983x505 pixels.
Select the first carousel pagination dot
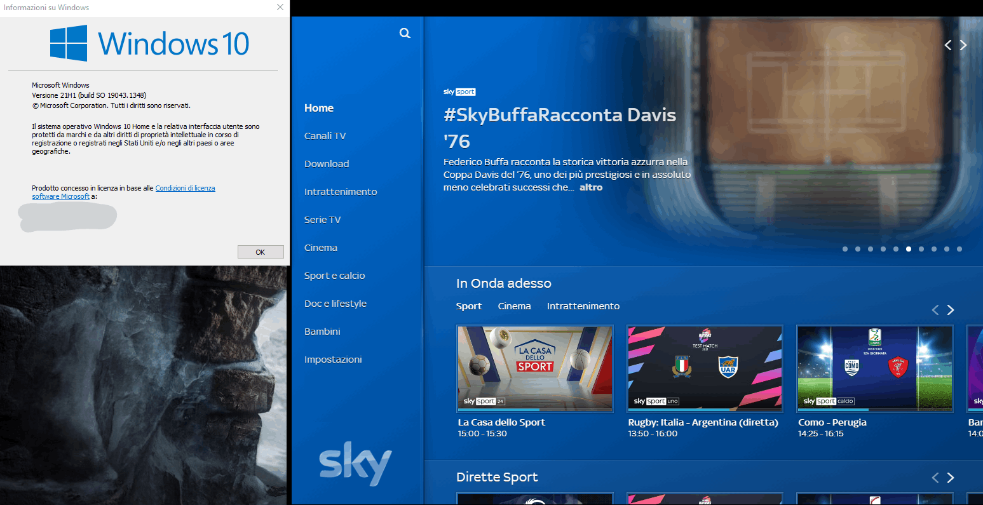845,249
